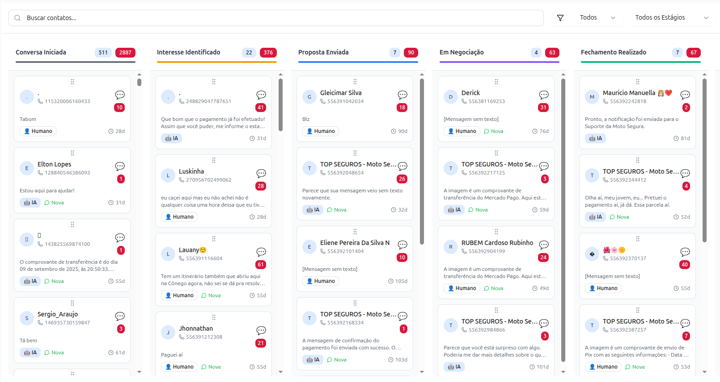Image resolution: width=720 pixels, height=382 pixels.
Task: Toggle Humano tag on Gleicimar Silva card
Action: click(321, 131)
